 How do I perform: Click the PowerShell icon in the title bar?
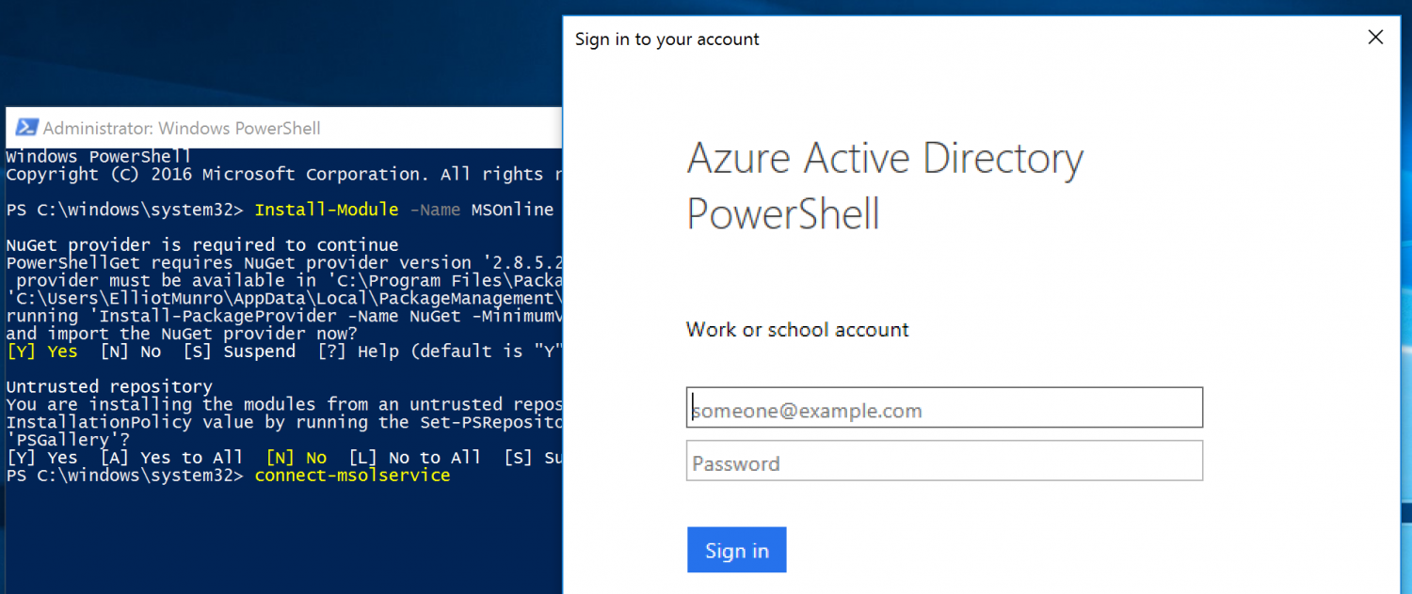click(26, 128)
